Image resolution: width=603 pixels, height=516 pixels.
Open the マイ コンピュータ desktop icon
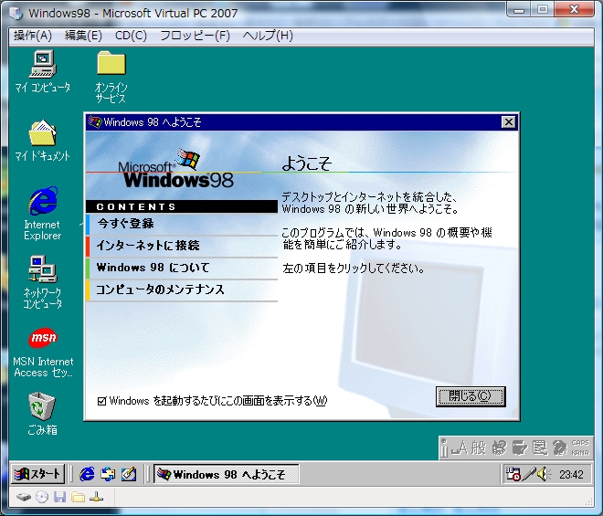43,71
